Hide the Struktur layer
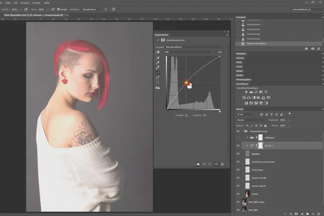 (238, 154)
